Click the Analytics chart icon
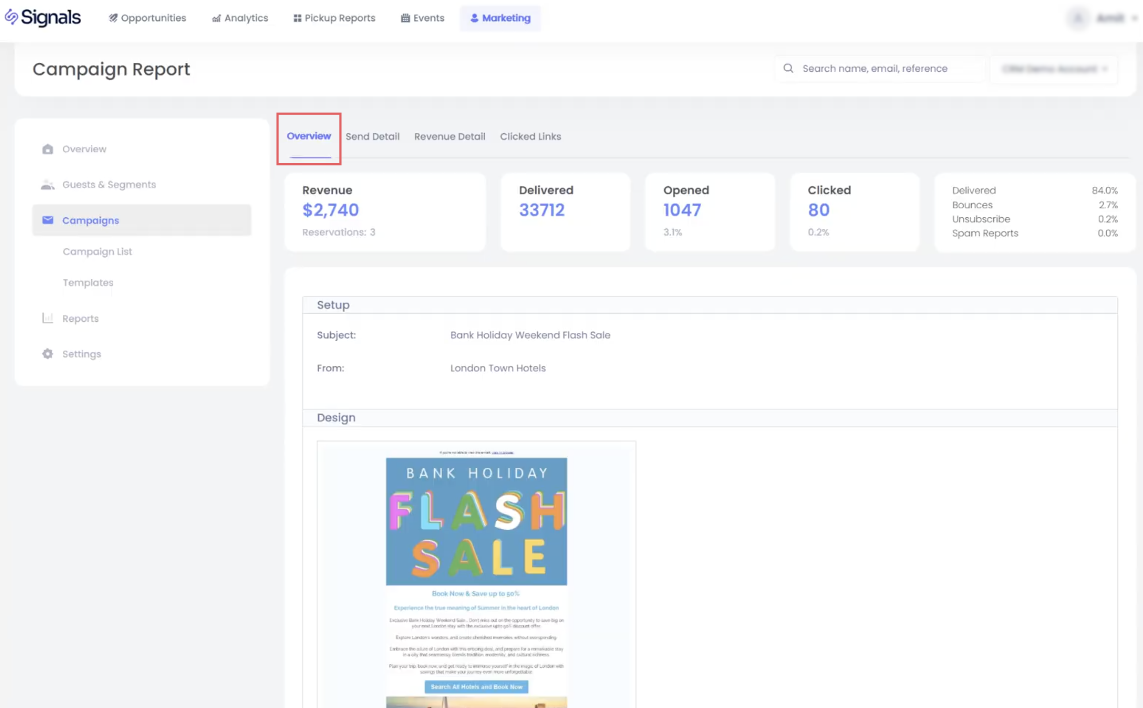Image resolution: width=1143 pixels, height=708 pixels. pyautogui.click(x=216, y=18)
